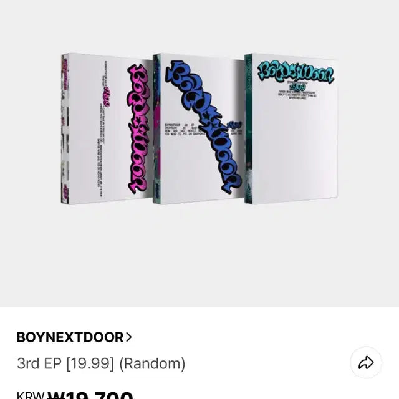Click the KRW price amount
Viewport: 399px width, 399px height.
coord(90,395)
